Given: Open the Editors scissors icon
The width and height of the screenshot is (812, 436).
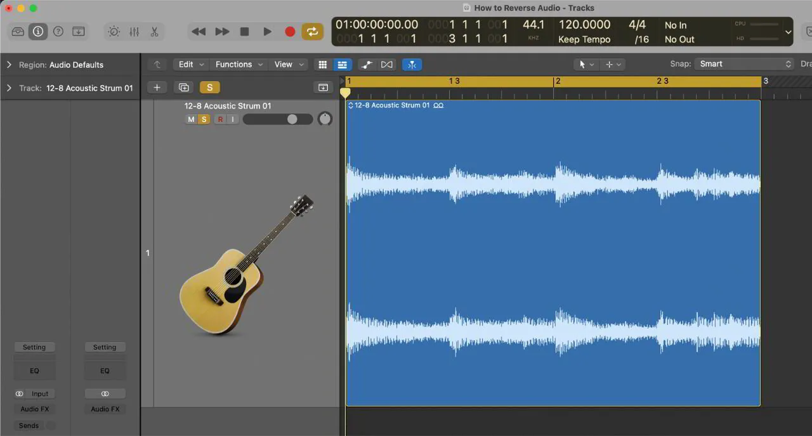Looking at the screenshot, I should coord(154,31).
